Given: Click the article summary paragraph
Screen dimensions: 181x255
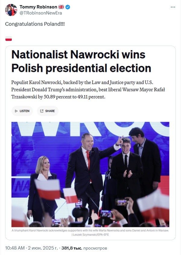Looking at the screenshot, I should click(88, 90).
